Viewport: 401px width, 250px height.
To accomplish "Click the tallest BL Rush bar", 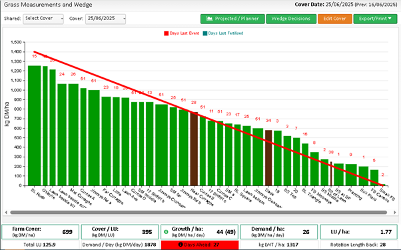I will click(34, 125).
